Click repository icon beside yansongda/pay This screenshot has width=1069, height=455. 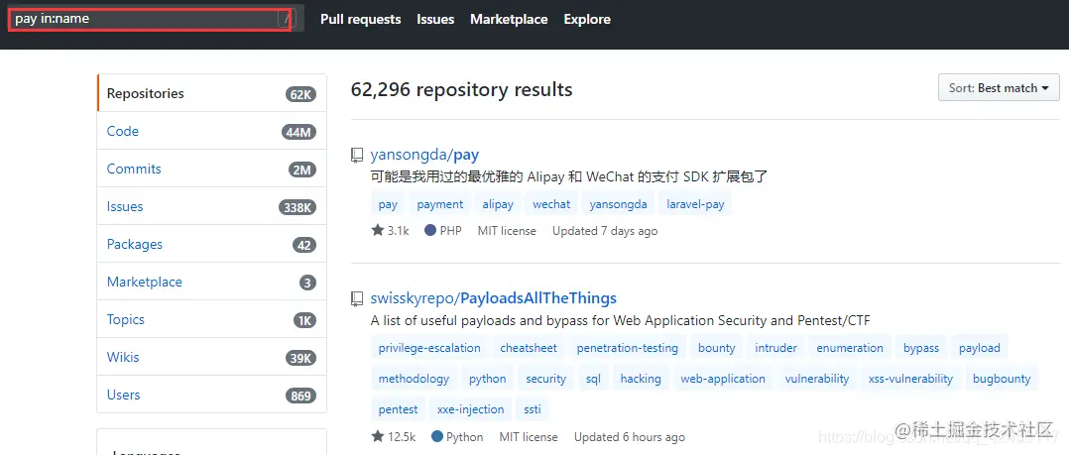pos(357,156)
